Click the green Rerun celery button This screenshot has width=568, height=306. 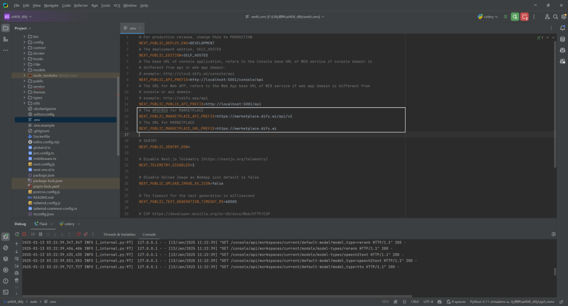pos(515,17)
